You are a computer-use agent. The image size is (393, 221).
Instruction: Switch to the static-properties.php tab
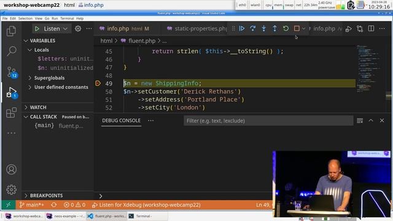pyautogui.click(x=196, y=29)
